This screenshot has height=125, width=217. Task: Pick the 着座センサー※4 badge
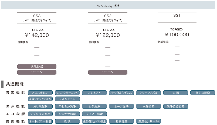coord(148,121)
